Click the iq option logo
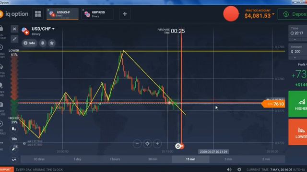The image size is (307, 172). point(14,14)
